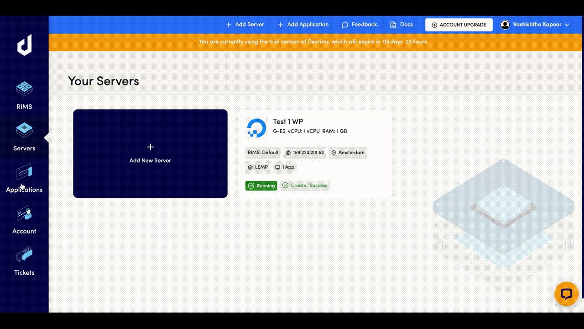The height and width of the screenshot is (329, 584).
Task: Open the Docs link
Action: 401,25
